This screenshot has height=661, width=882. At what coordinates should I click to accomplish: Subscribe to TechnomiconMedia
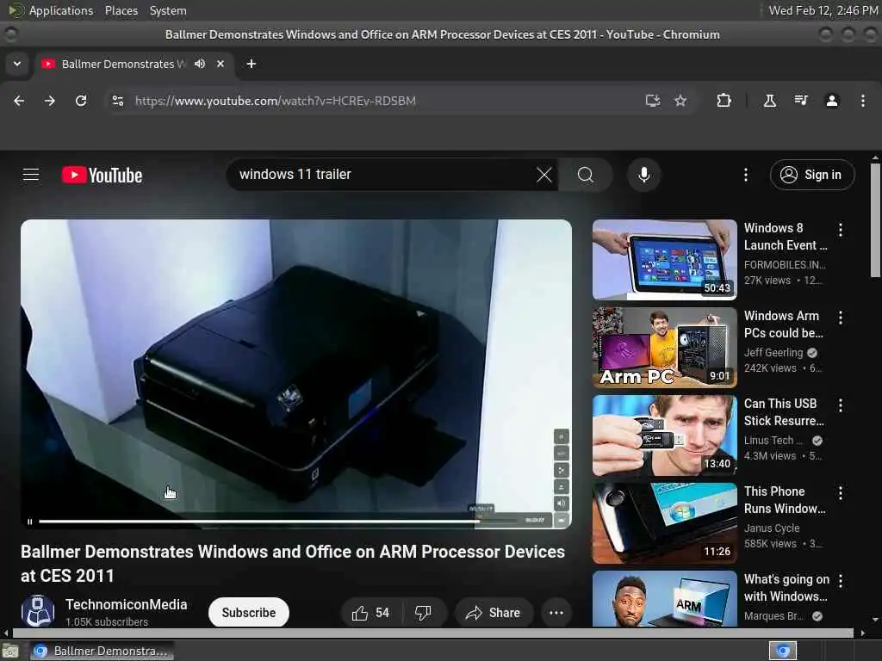pyautogui.click(x=249, y=612)
